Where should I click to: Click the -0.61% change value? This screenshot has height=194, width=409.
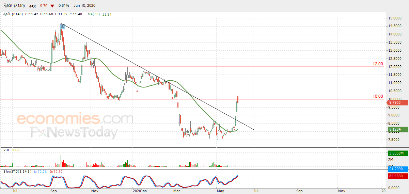coord(63,6)
